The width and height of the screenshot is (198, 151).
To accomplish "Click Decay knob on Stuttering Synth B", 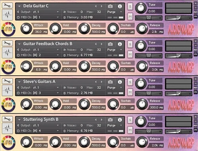I will pos(84,142).
